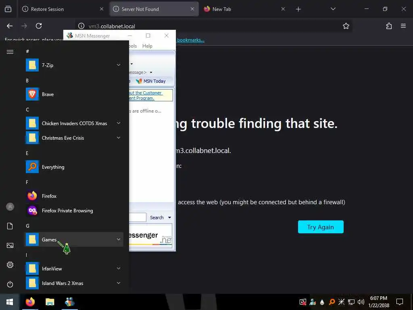The image size is (413, 310).
Task: Click site information icon in address bar
Action: pos(81,26)
